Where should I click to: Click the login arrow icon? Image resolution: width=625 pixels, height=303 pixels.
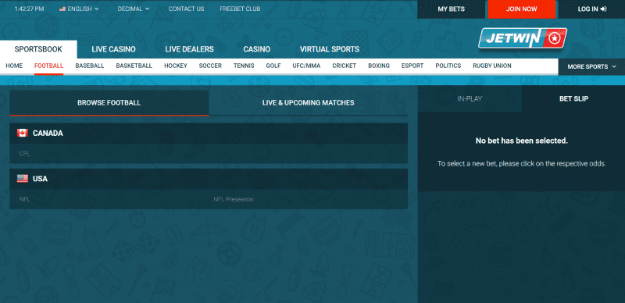pyautogui.click(x=603, y=9)
